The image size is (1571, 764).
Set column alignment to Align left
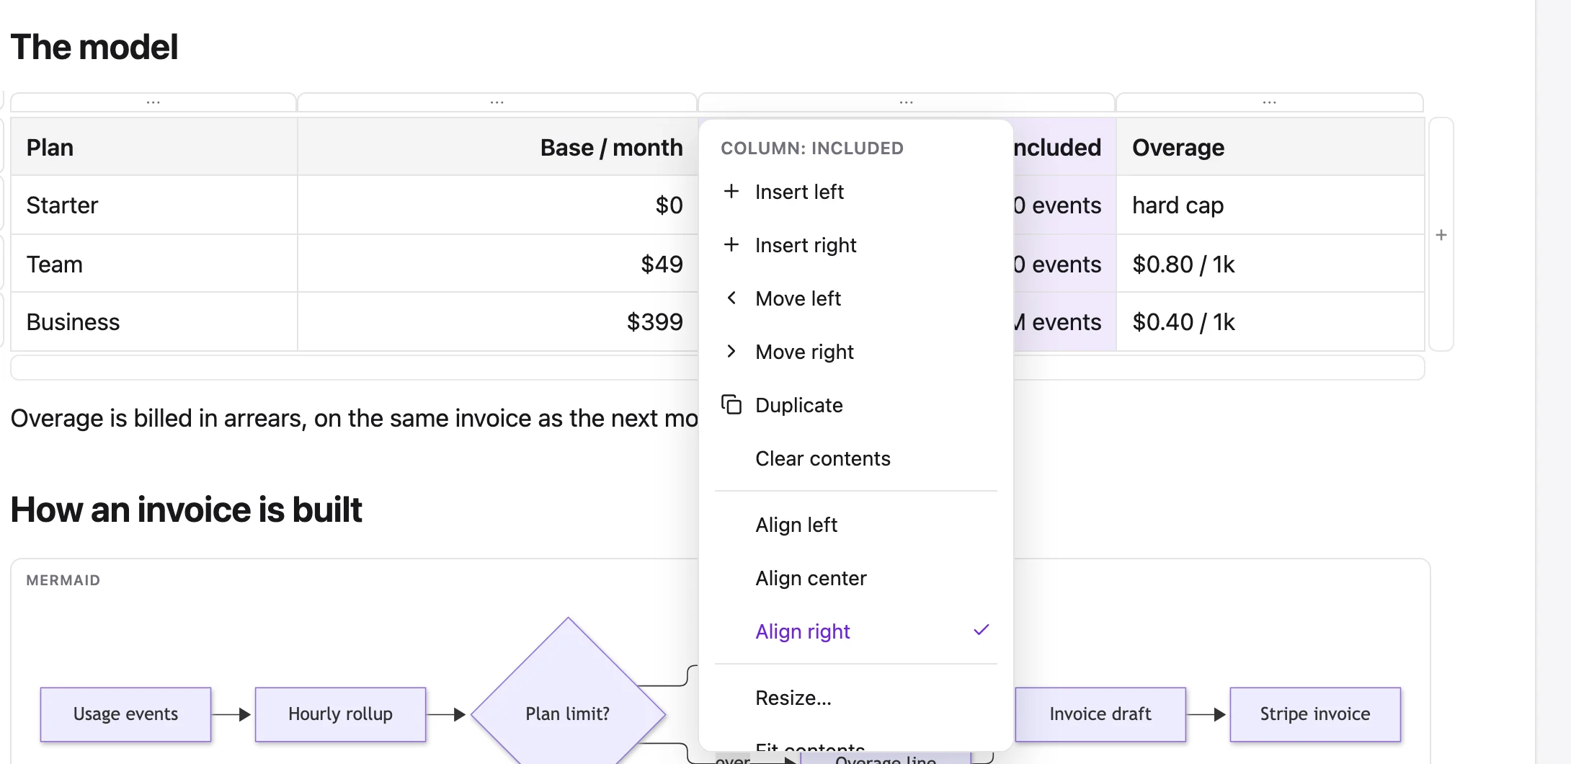(855, 525)
